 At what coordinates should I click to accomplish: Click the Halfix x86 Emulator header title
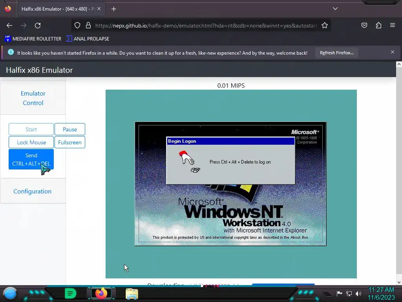click(39, 70)
